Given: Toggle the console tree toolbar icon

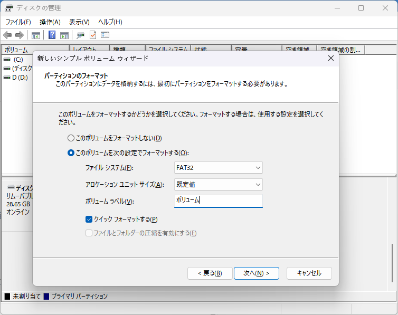Looking at the screenshot, I should point(36,35).
